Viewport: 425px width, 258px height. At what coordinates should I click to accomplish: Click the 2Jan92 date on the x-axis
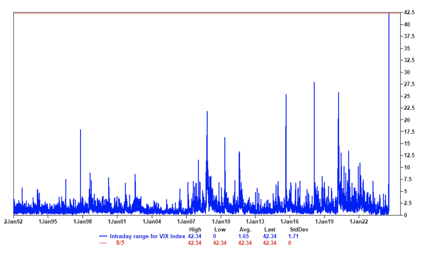pyautogui.click(x=13, y=222)
